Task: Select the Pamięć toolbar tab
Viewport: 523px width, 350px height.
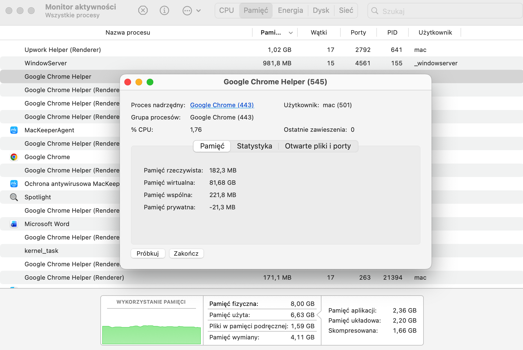Action: click(x=256, y=11)
